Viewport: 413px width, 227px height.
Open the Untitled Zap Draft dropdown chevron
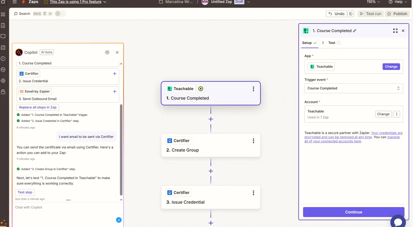click(248, 2)
